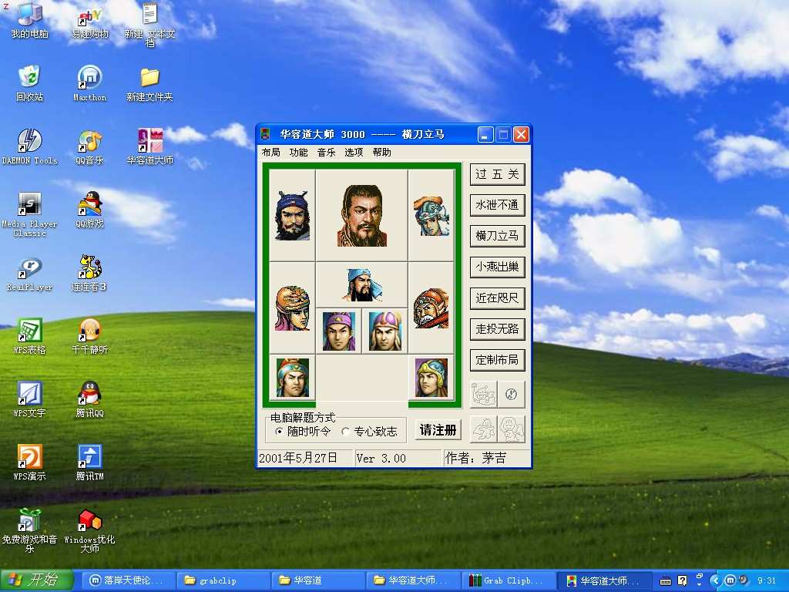
Task: Expand hidden tray icons arrow
Action: click(x=716, y=581)
